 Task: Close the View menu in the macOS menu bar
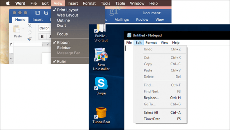[x=58, y=3]
